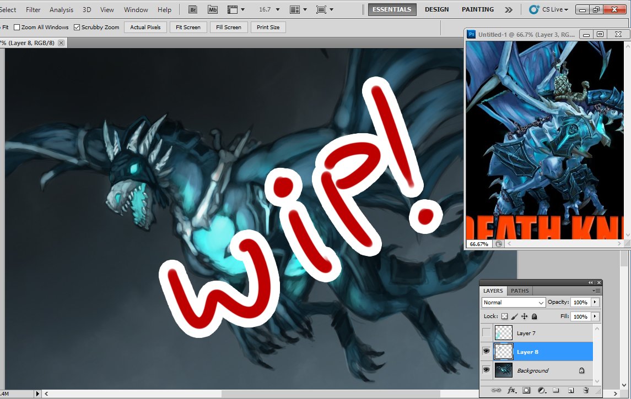
Task: Select the Layers tab
Action: 493,291
